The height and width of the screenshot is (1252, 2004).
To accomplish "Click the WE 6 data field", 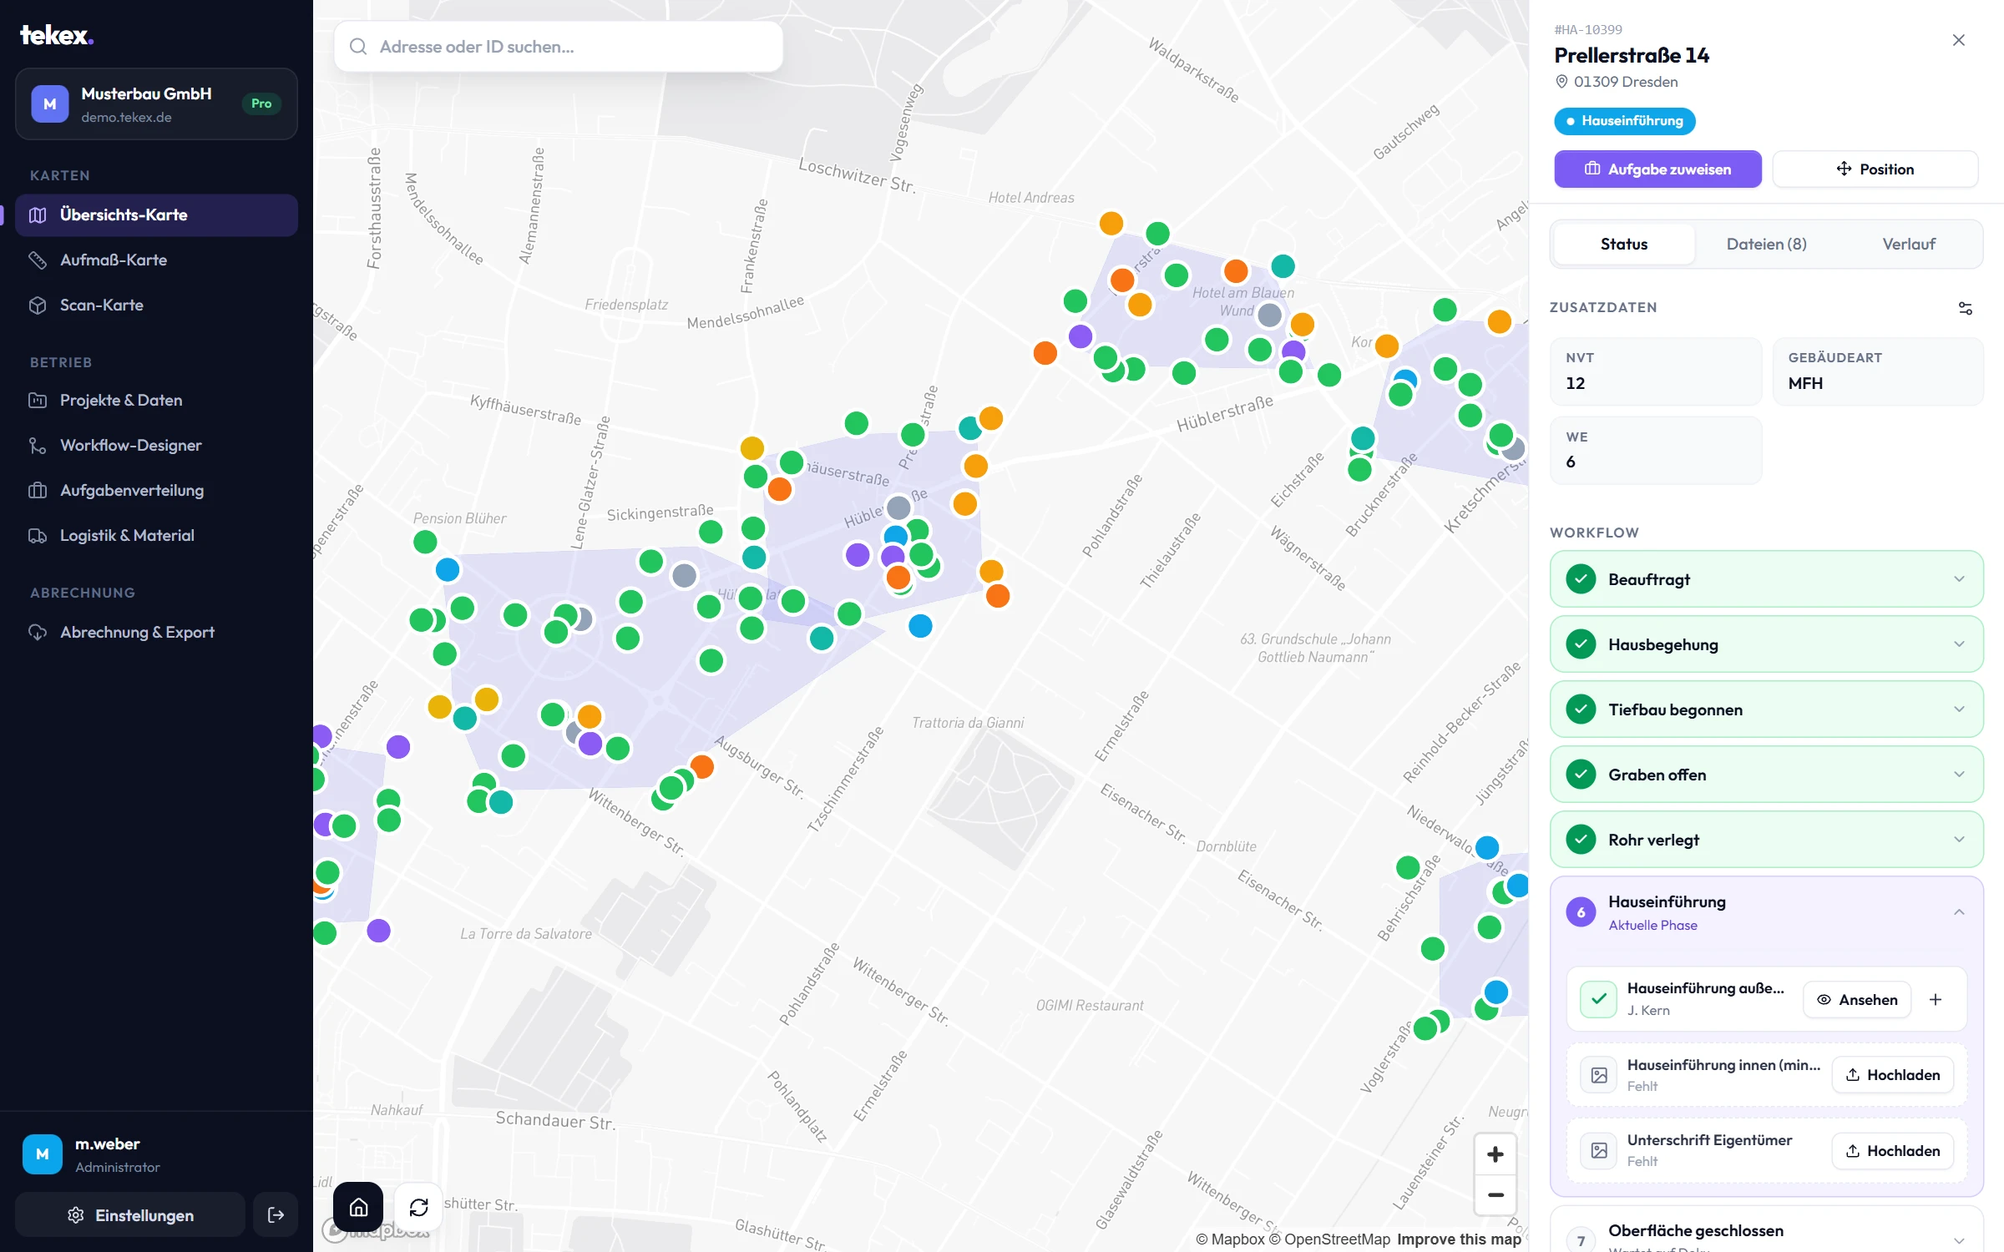I will (x=1656, y=450).
